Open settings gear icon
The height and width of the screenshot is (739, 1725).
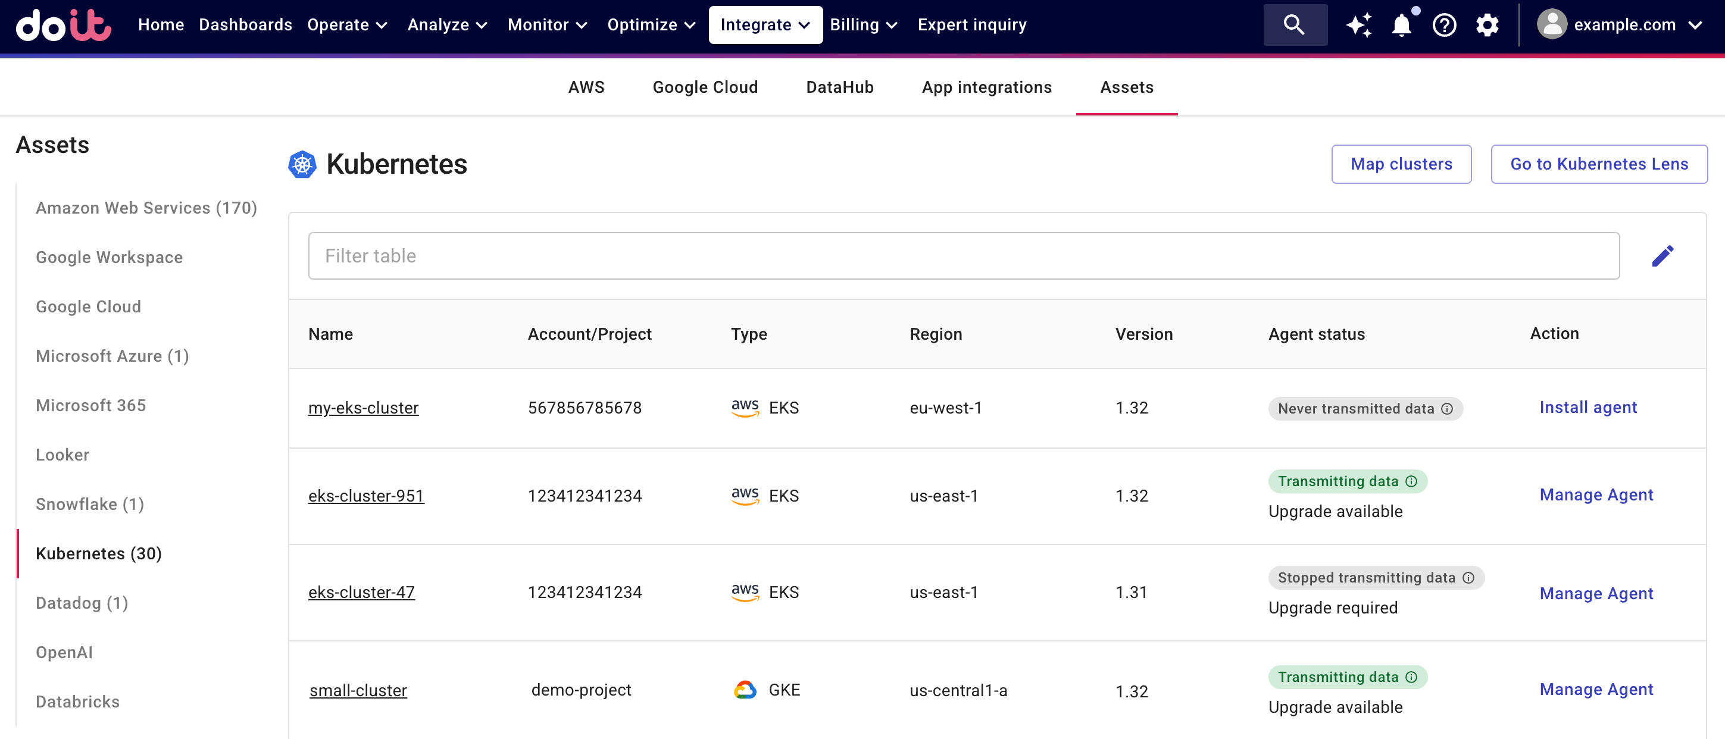pos(1487,26)
